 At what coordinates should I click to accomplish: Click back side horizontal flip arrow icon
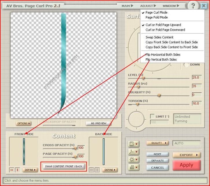point(91,170)
